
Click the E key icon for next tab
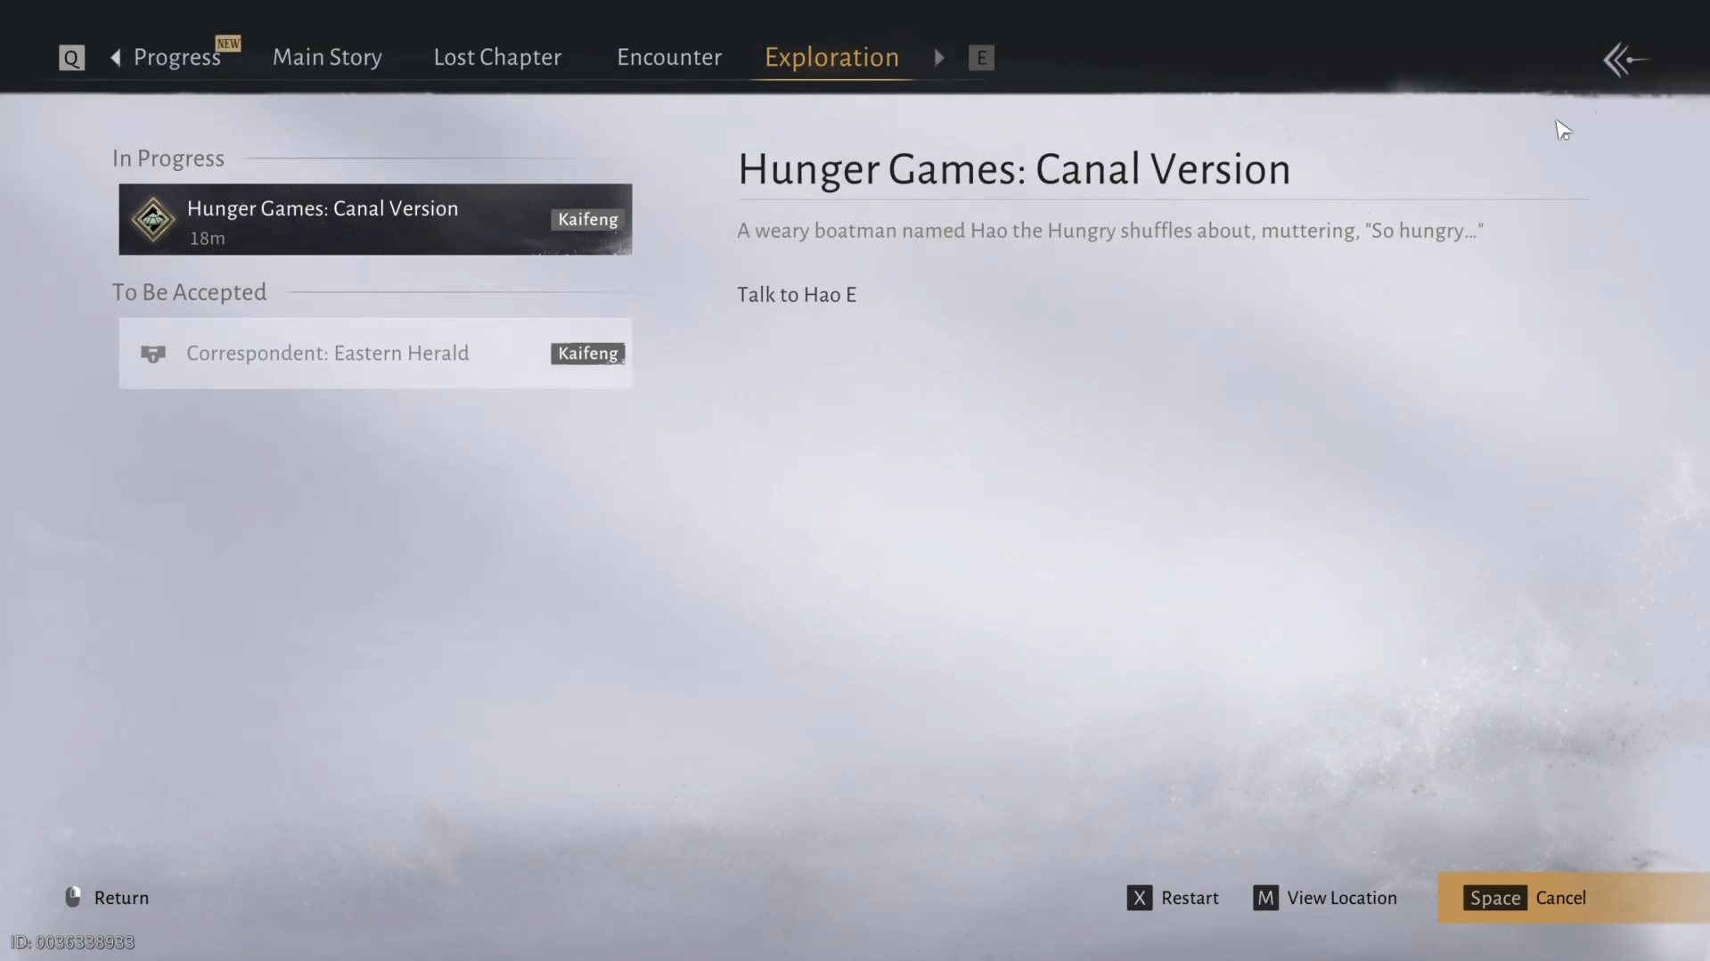(x=981, y=58)
